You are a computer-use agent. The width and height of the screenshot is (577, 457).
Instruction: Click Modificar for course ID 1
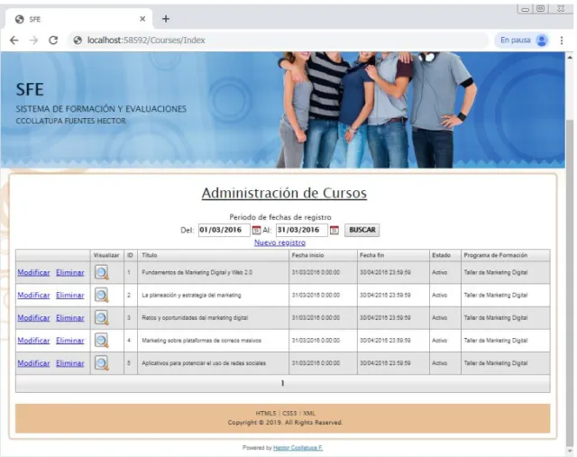tap(33, 272)
